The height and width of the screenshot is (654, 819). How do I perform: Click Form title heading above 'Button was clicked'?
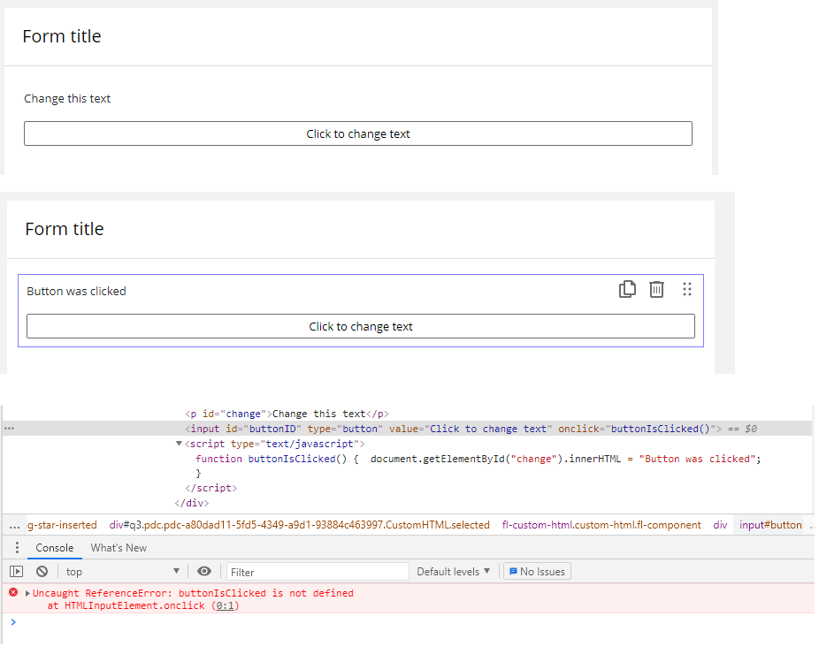[65, 229]
